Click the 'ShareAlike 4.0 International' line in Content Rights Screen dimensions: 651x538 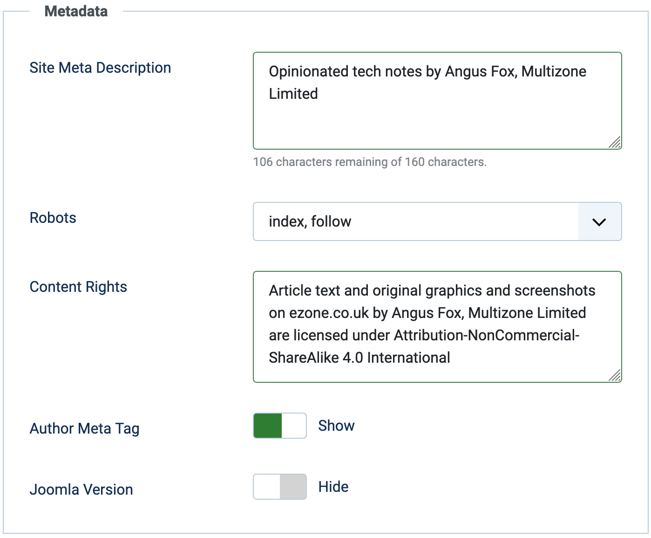click(x=359, y=358)
